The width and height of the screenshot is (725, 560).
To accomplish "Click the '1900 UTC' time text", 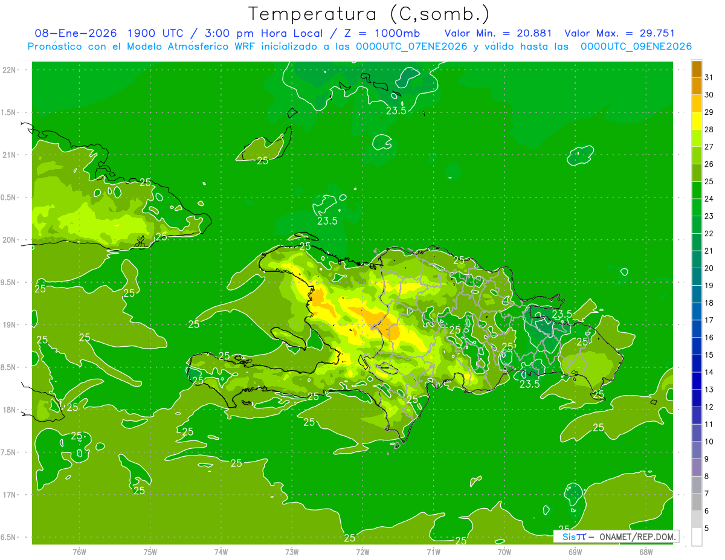I will (x=156, y=33).
